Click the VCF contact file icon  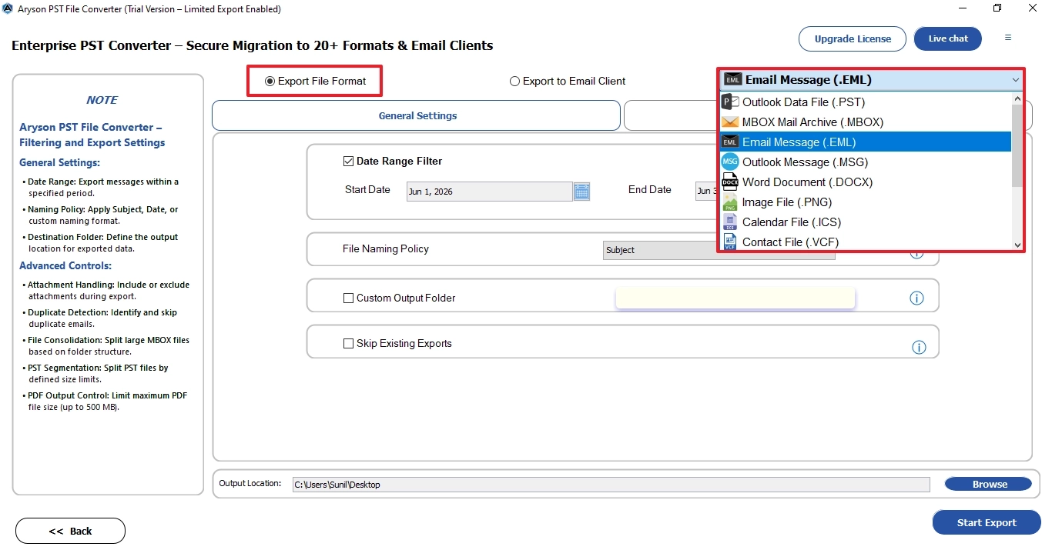tap(729, 242)
